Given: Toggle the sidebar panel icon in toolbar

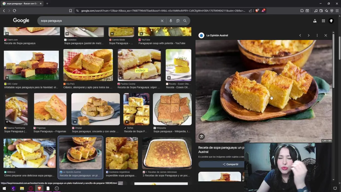Looking at the screenshot, I should (x=307, y=11).
